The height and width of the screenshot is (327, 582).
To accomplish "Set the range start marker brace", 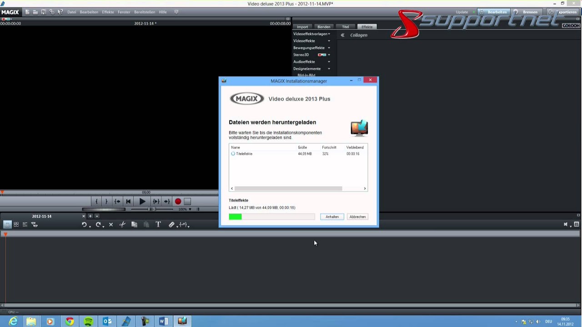I will (x=96, y=202).
